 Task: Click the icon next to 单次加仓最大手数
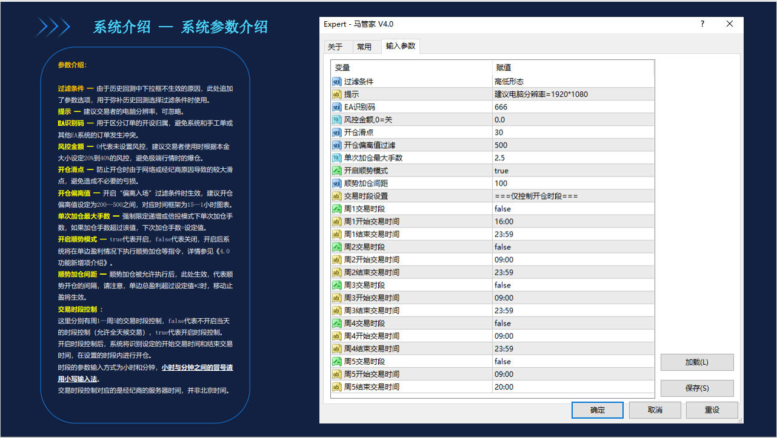337,158
